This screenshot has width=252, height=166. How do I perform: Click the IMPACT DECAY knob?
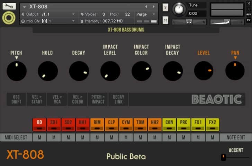(173, 71)
